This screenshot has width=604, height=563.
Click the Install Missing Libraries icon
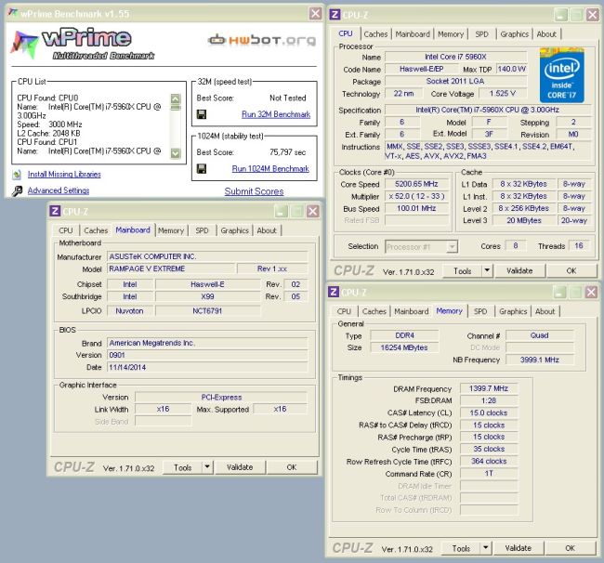pyautogui.click(x=17, y=175)
